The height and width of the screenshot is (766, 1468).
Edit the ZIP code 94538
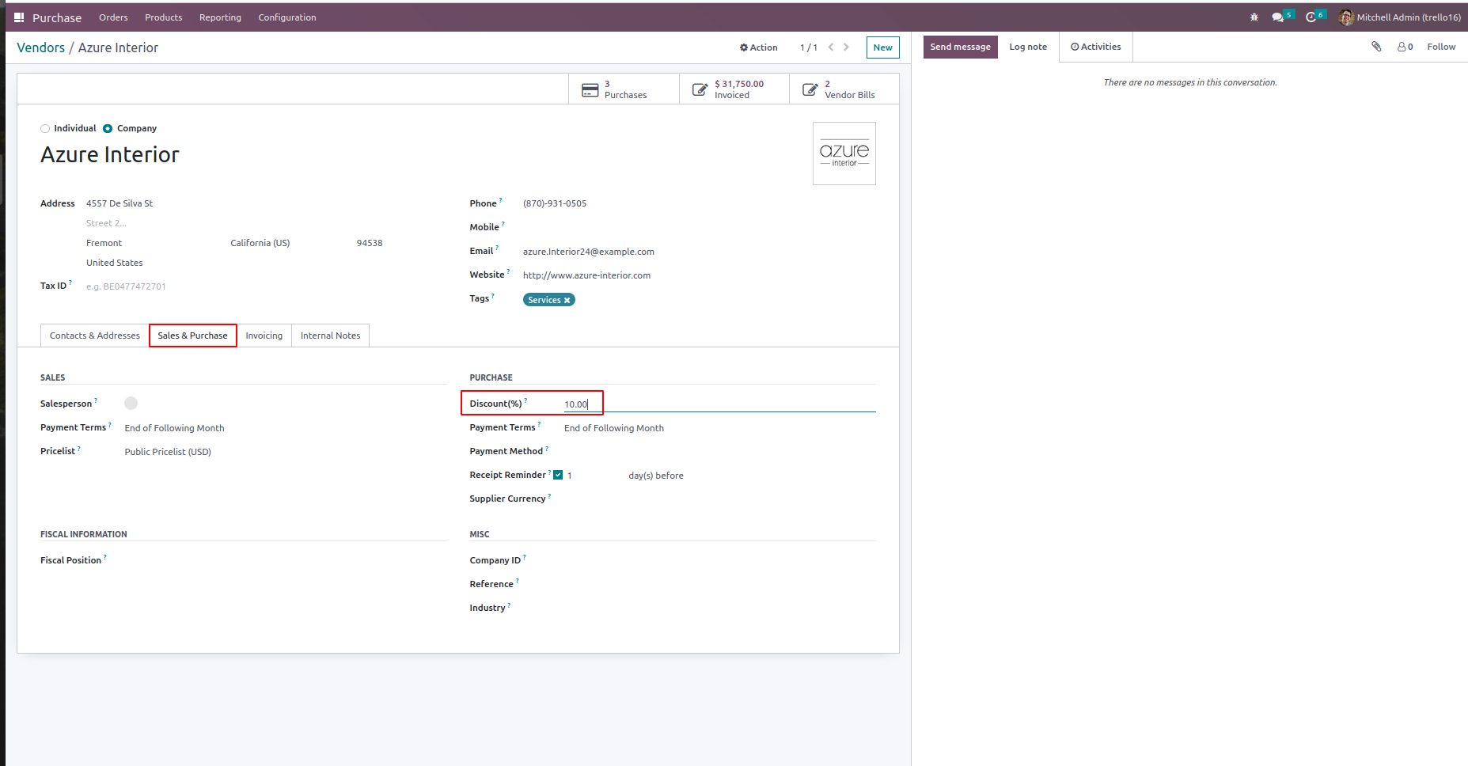pyautogui.click(x=401, y=243)
